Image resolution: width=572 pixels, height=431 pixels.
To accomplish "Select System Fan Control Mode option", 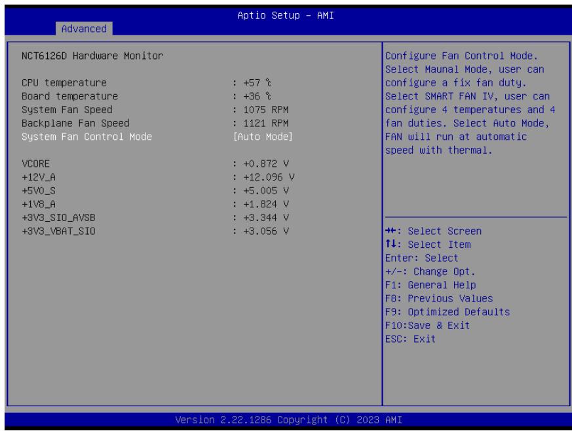I will [86, 137].
